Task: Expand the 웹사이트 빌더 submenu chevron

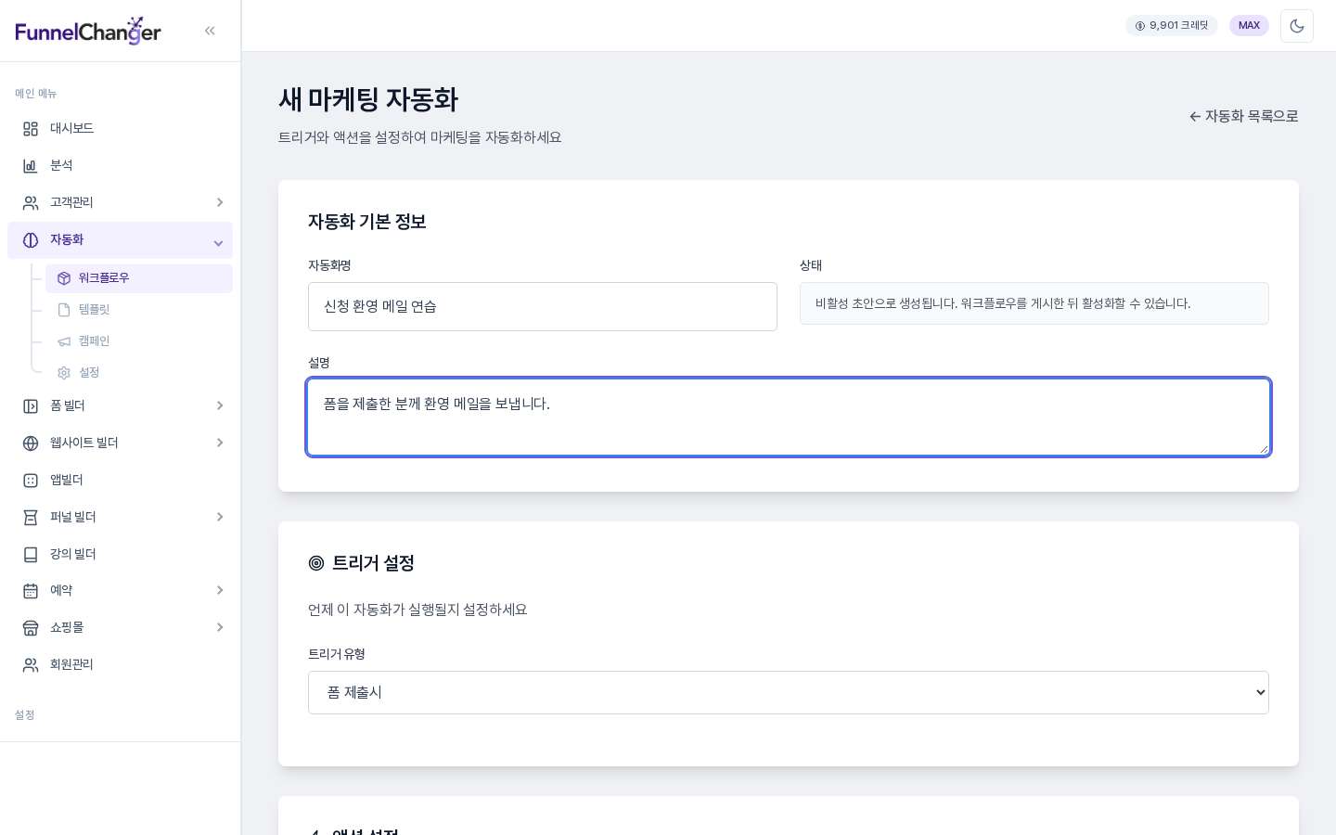Action: click(x=220, y=443)
